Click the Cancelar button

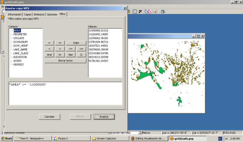tap(49, 117)
